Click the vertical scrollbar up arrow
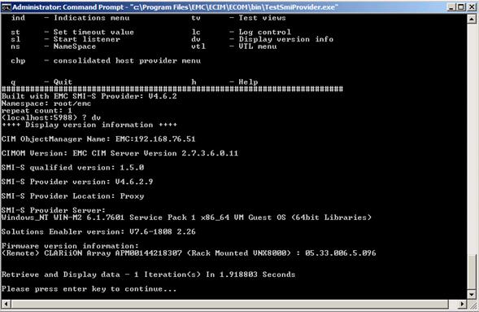Viewport: 479px width, 312px height. pos(472,20)
